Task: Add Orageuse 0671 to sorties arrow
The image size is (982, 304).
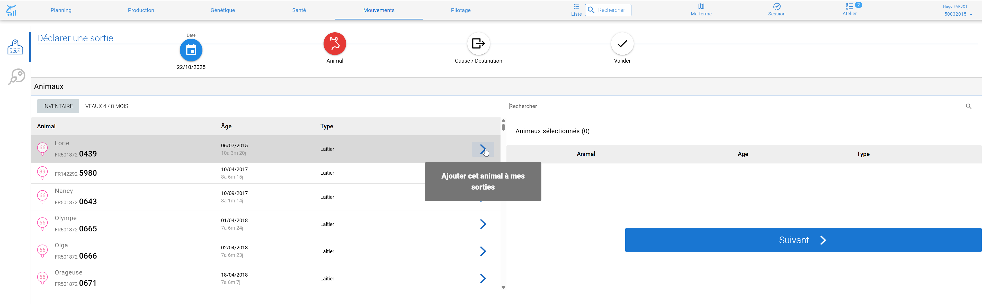Action: click(483, 279)
